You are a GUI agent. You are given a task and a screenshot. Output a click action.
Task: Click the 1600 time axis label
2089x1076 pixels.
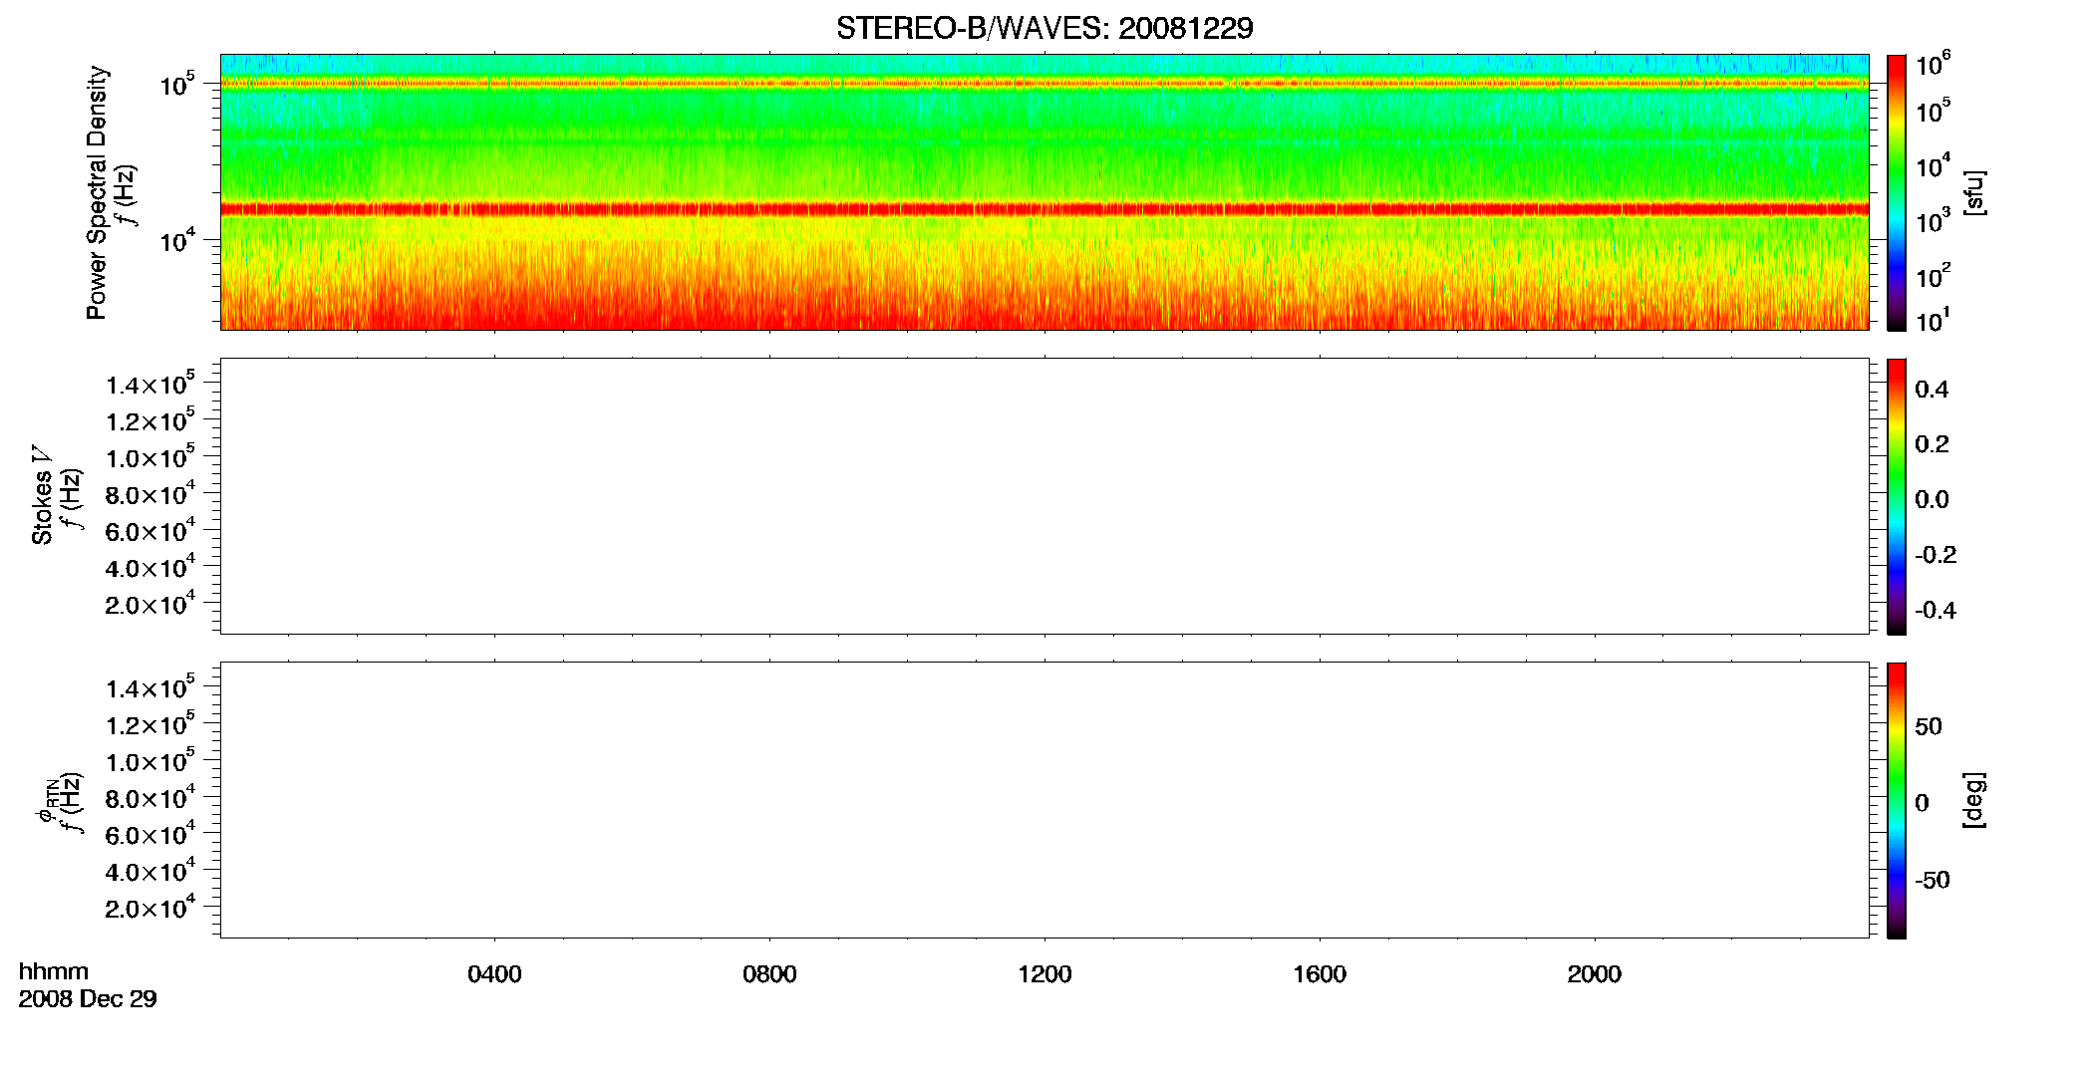pos(1320,974)
